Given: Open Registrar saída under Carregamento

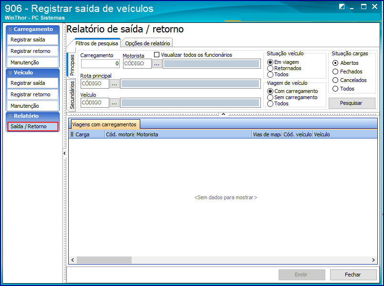Looking at the screenshot, I should click(x=32, y=40).
